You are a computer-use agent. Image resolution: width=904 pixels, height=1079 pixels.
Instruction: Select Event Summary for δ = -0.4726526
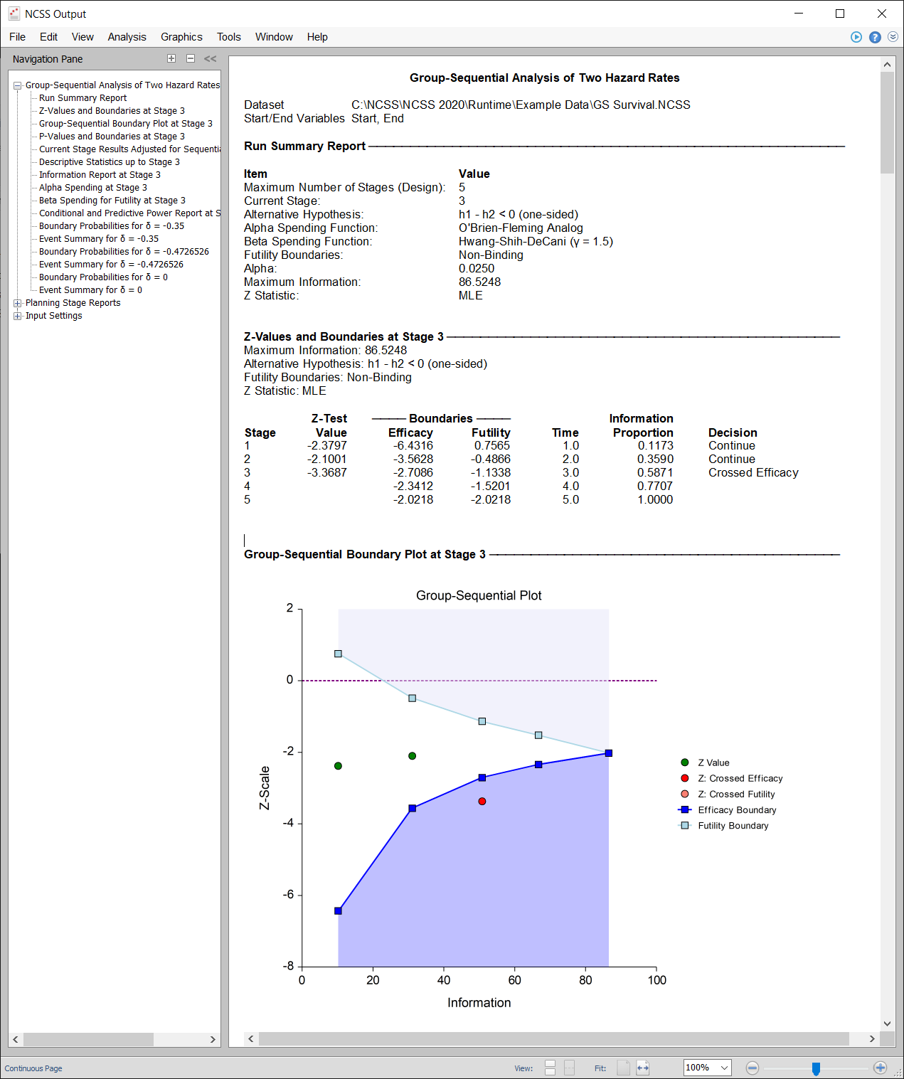111,265
